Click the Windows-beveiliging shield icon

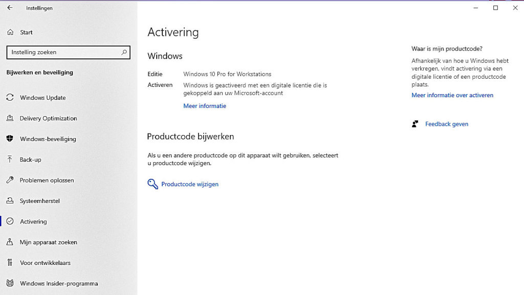pyautogui.click(x=10, y=139)
